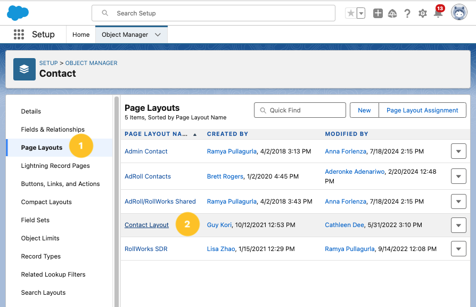476x307 pixels.
Task: Open row actions for Admin Contact layout
Action: click(458, 151)
